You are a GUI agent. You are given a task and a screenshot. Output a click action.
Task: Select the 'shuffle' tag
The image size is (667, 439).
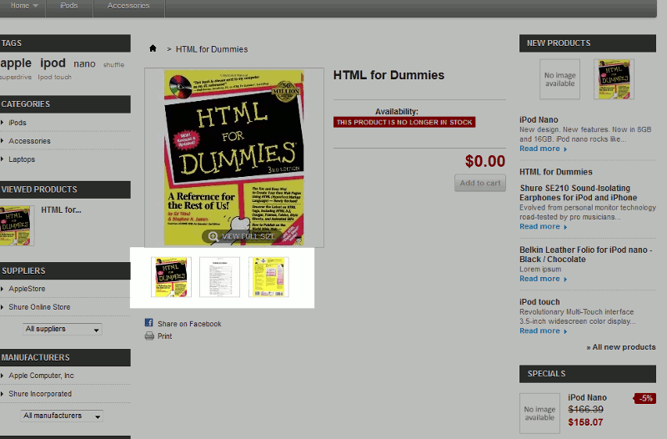(113, 65)
